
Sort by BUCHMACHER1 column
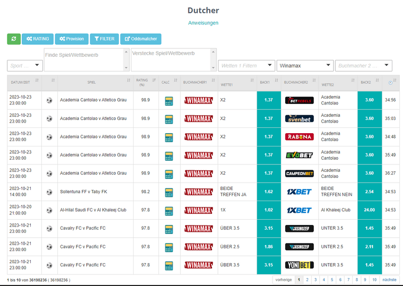coord(199,83)
